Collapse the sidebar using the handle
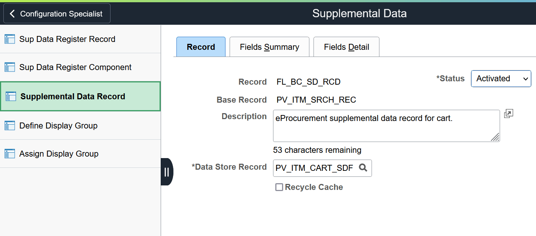The height and width of the screenshot is (236, 536). click(166, 171)
